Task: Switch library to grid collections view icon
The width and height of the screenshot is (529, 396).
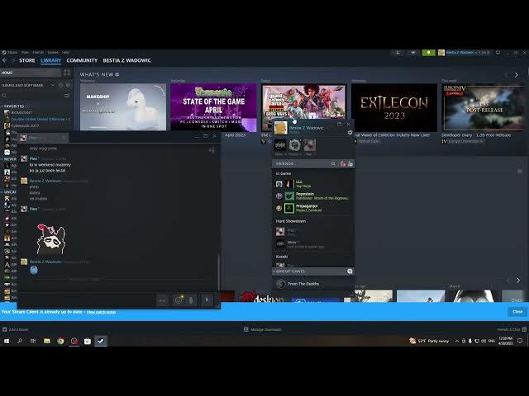Action: point(67,73)
